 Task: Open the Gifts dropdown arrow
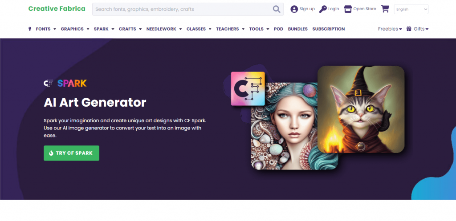(x=427, y=29)
